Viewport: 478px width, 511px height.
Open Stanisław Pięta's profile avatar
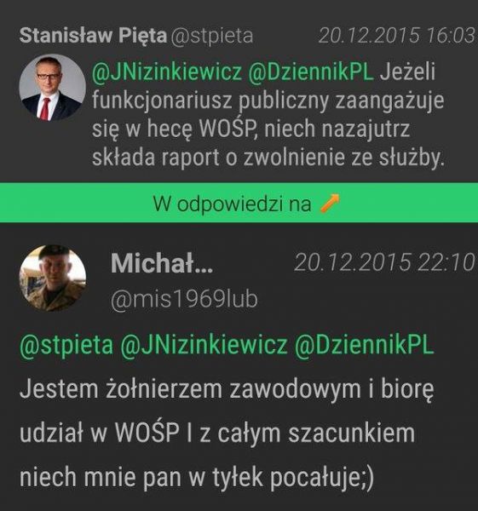53,88
